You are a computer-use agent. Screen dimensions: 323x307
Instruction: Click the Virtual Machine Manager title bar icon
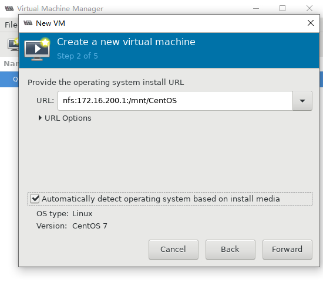[9, 8]
